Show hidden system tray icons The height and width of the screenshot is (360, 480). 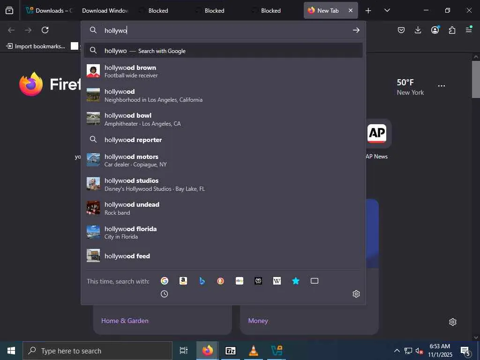(x=397, y=351)
